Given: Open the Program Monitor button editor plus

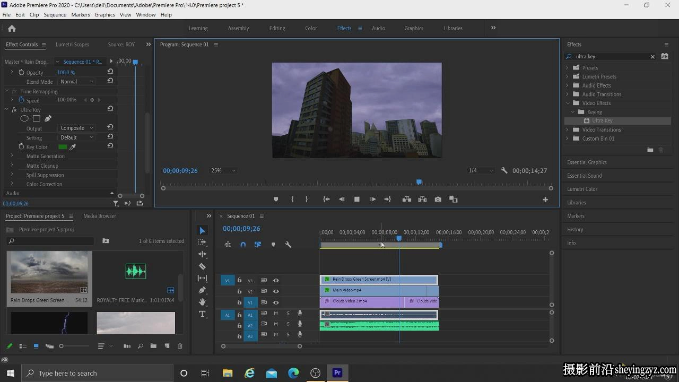Looking at the screenshot, I should point(545,199).
